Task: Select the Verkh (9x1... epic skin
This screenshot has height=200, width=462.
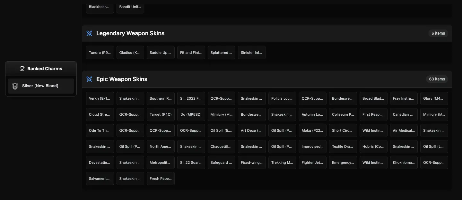Action: (x=100, y=98)
